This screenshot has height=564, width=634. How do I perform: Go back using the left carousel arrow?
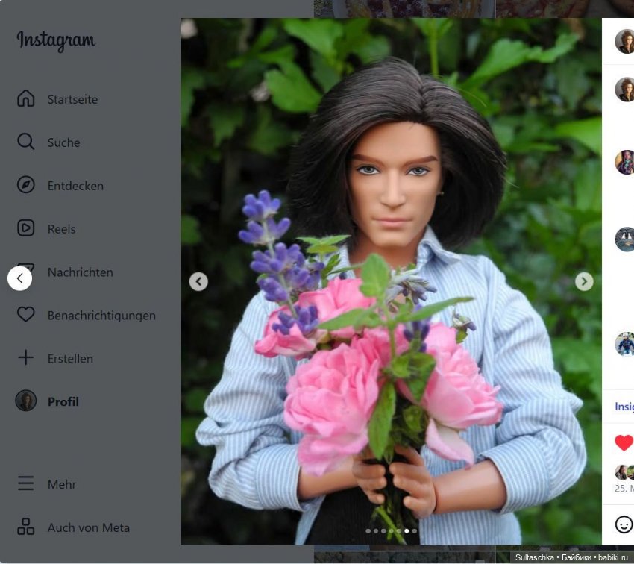tap(198, 281)
